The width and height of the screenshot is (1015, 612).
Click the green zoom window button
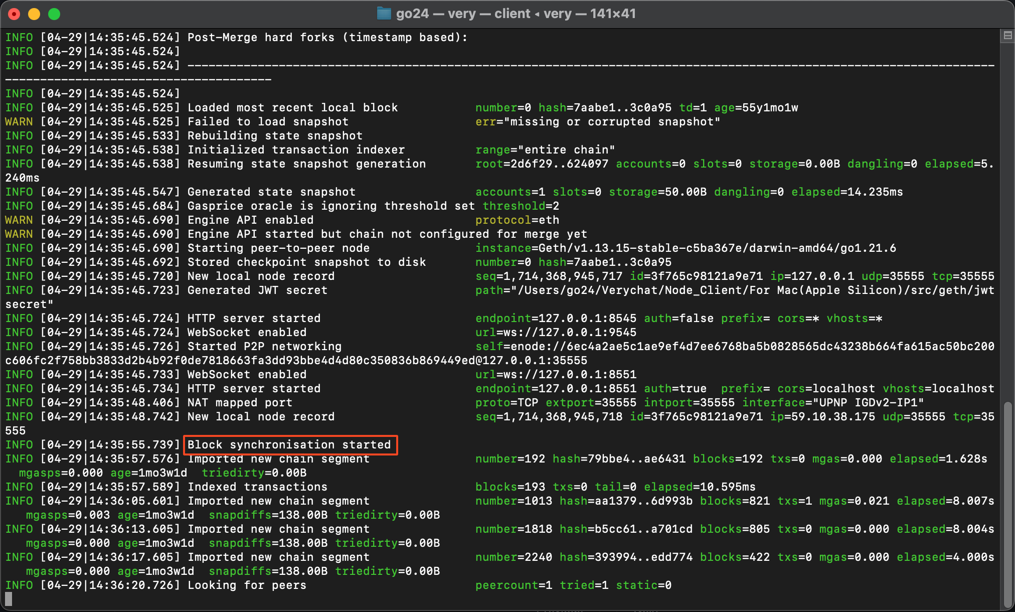tap(54, 14)
